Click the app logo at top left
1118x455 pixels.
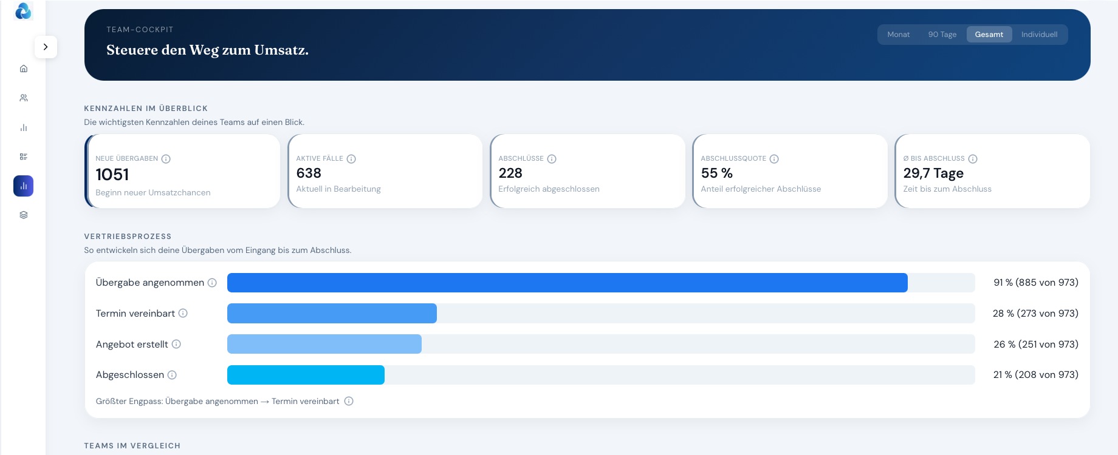(x=24, y=11)
